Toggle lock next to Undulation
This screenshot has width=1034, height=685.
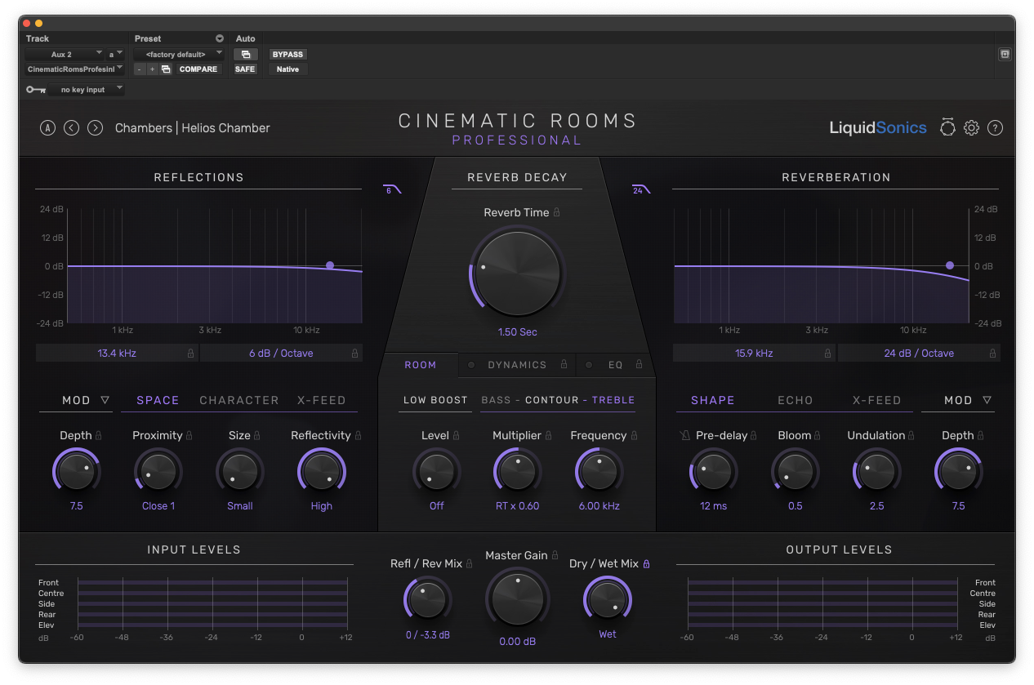[x=911, y=436]
